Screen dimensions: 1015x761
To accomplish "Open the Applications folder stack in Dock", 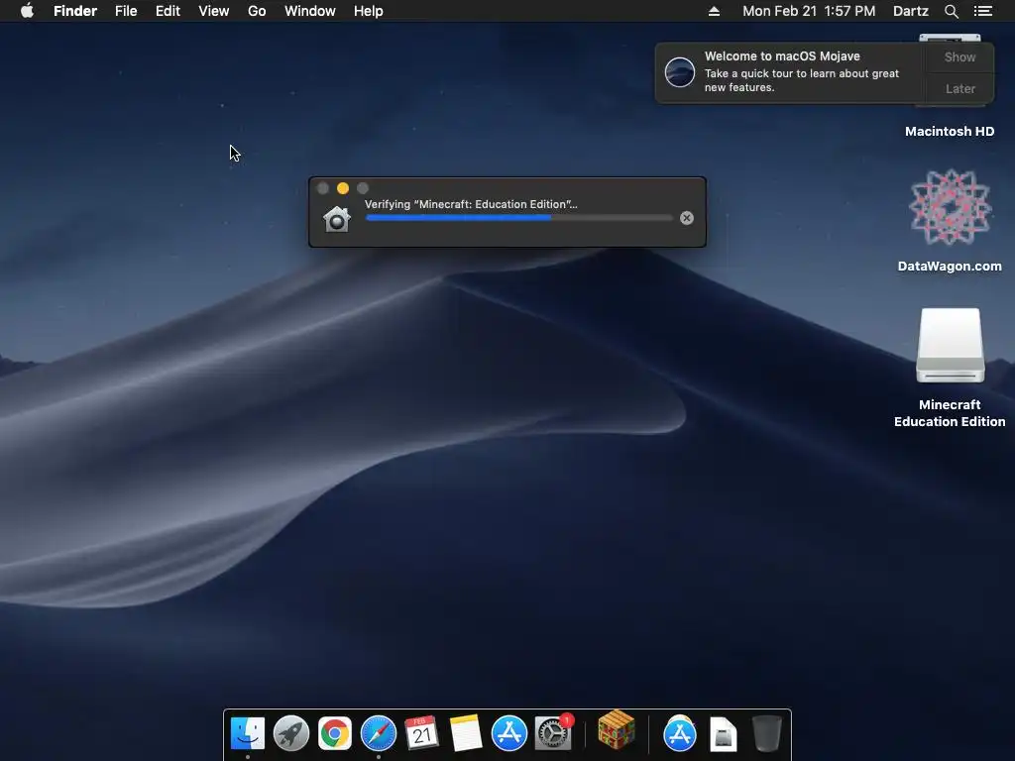I will click(x=680, y=734).
